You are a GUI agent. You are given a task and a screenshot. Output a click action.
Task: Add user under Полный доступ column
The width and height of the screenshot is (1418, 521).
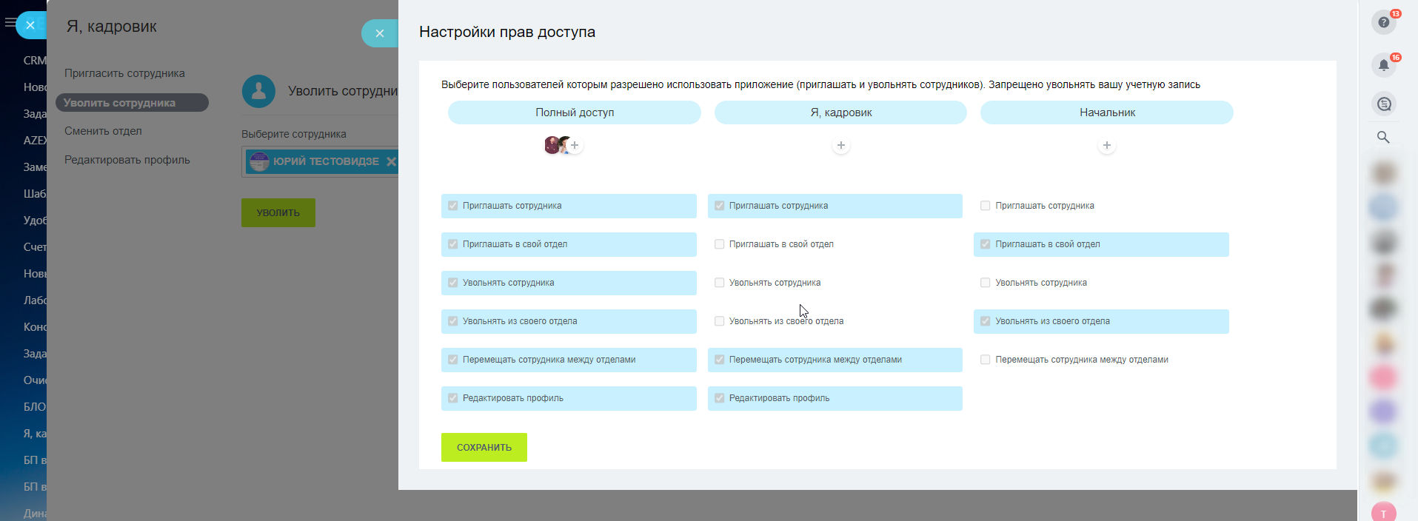[575, 145]
